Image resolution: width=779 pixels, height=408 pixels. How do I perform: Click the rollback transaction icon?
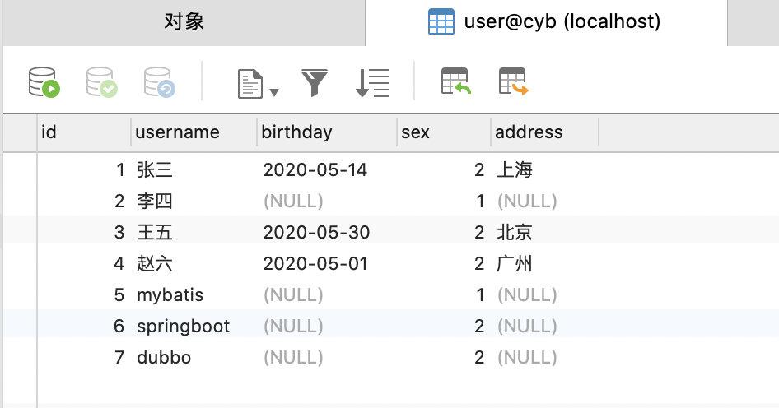coord(160,82)
